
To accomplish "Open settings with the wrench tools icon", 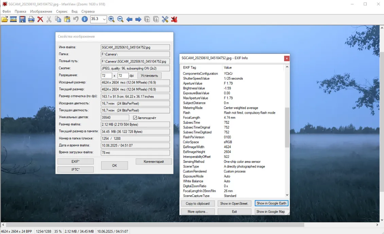I will click(165, 19).
